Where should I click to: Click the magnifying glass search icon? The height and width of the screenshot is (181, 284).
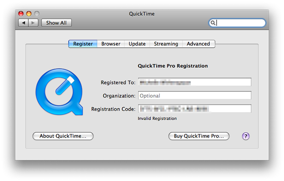tap(213, 23)
